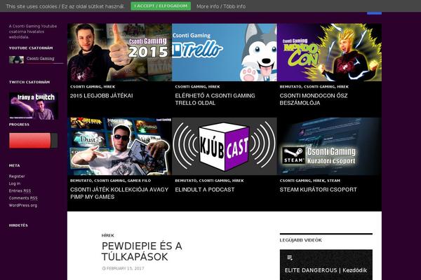Open CSONTI MONDOCON ŐSZ BESZÁMOLÓJA title
421x280 pixels.
click(x=314, y=99)
